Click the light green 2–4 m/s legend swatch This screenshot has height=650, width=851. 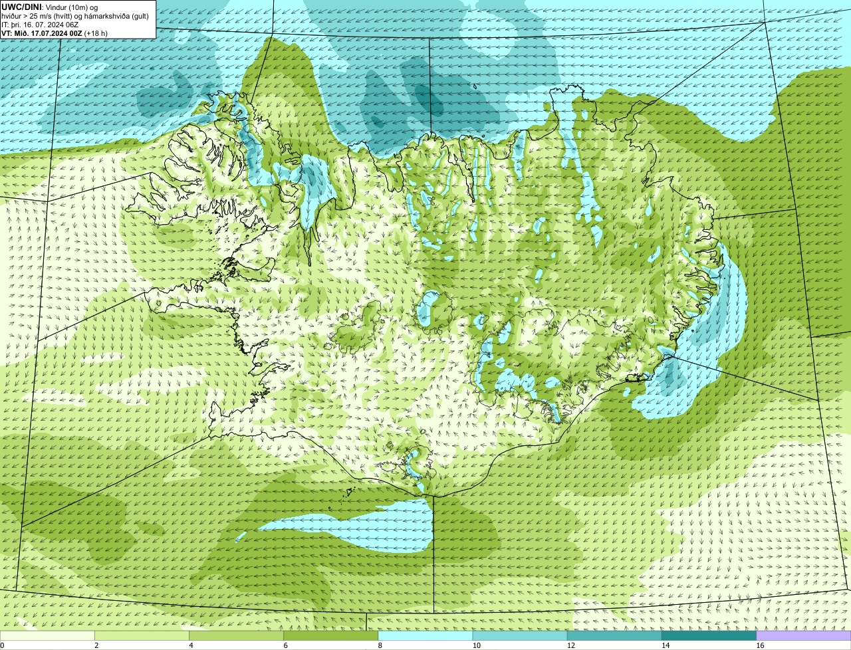142,636
